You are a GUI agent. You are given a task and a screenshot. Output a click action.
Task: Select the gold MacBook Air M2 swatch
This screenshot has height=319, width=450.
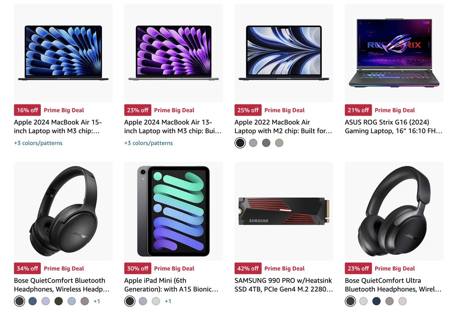click(x=279, y=143)
